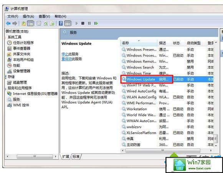Select the Wired AutoConfig service row
The image size is (223, 173).
(x=167, y=91)
